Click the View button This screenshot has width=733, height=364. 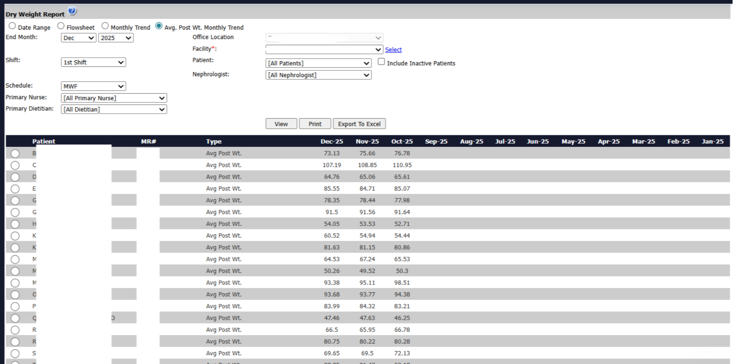pyautogui.click(x=281, y=124)
